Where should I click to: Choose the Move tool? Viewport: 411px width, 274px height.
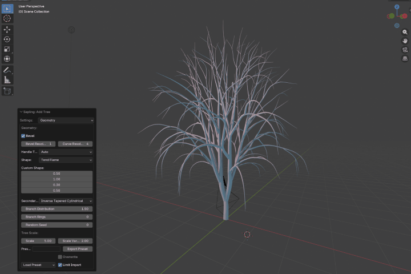pos(7,30)
